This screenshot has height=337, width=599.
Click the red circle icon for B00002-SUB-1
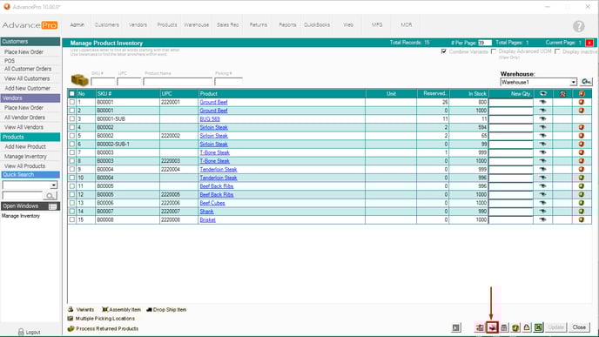point(582,144)
